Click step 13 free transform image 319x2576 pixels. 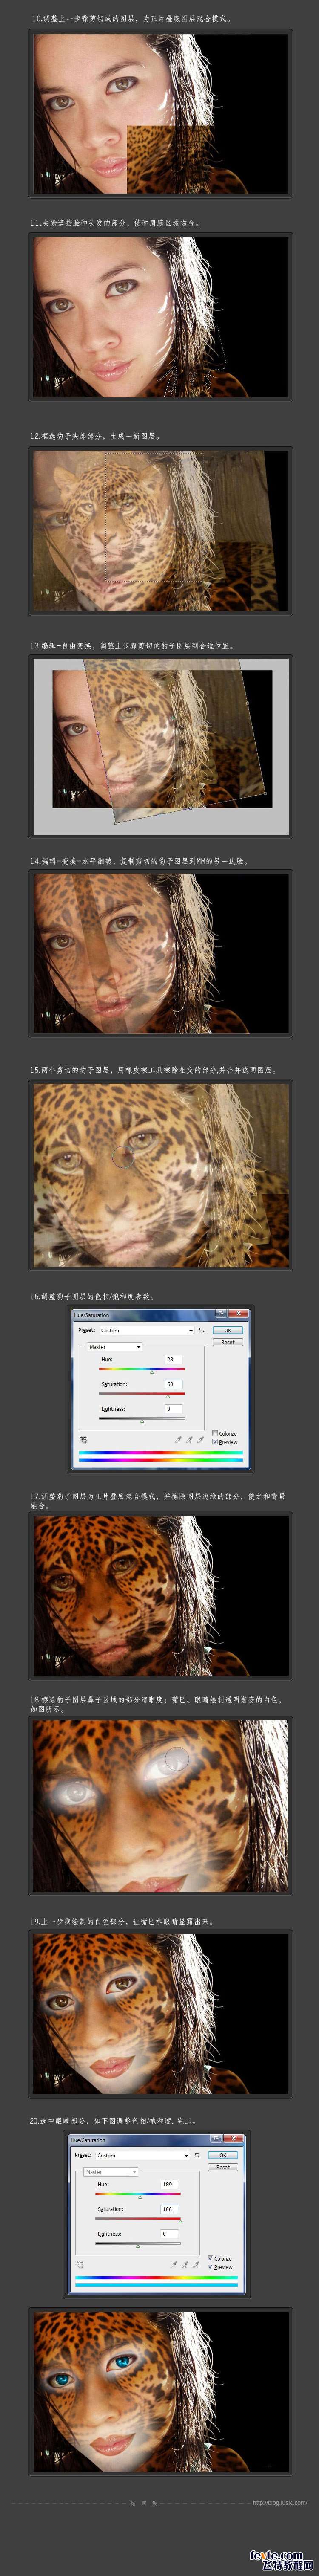(160, 746)
